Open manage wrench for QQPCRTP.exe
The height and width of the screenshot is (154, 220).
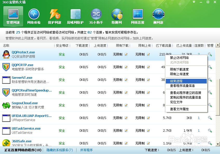pyautogui.click(x=210, y=67)
